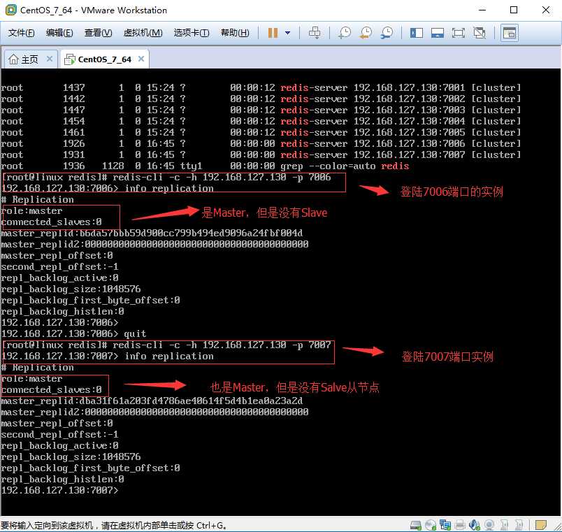Viewport: 562px width, 532px height.
Task: Click the CD/DVD drive status icon
Action: 431,525
